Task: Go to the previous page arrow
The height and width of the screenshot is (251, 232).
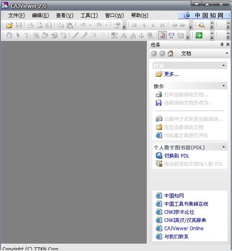Action: tap(144, 25)
